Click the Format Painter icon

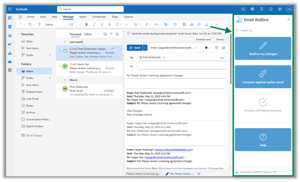[x=40, y=24]
